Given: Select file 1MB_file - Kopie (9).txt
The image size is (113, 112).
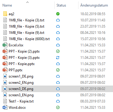Looking at the screenshot, I should 26,33.
